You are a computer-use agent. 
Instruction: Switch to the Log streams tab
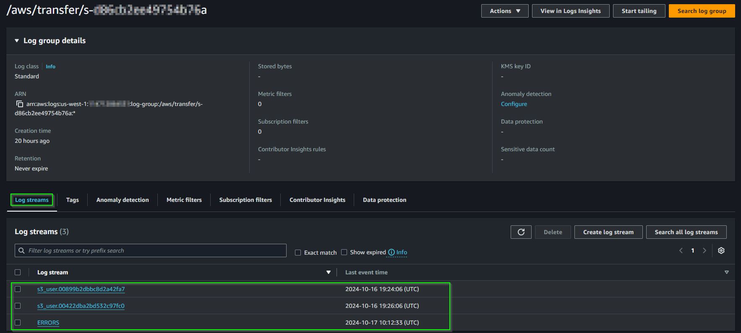pyautogui.click(x=32, y=200)
